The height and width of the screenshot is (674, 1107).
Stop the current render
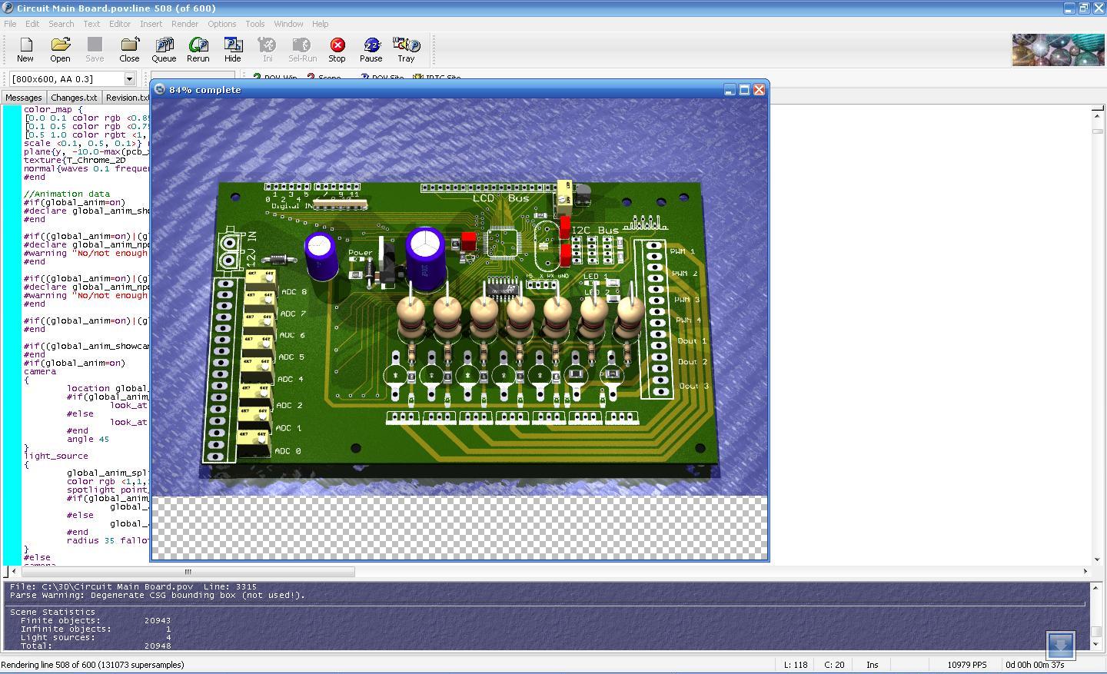coord(337,49)
